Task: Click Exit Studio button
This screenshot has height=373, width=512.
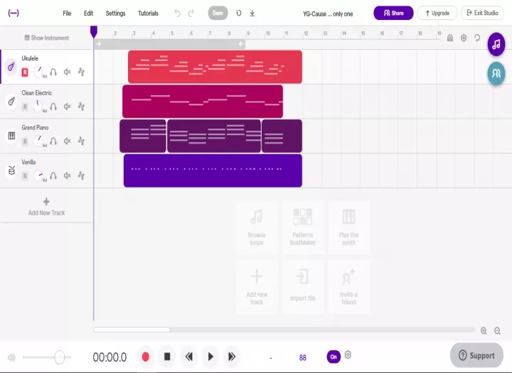Action: pos(482,13)
